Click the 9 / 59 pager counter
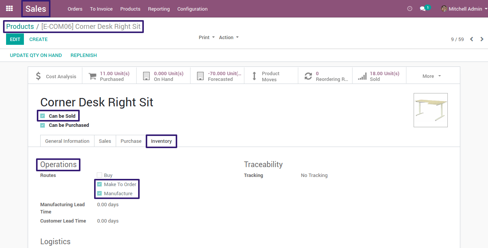The width and height of the screenshot is (488, 248). click(x=457, y=39)
